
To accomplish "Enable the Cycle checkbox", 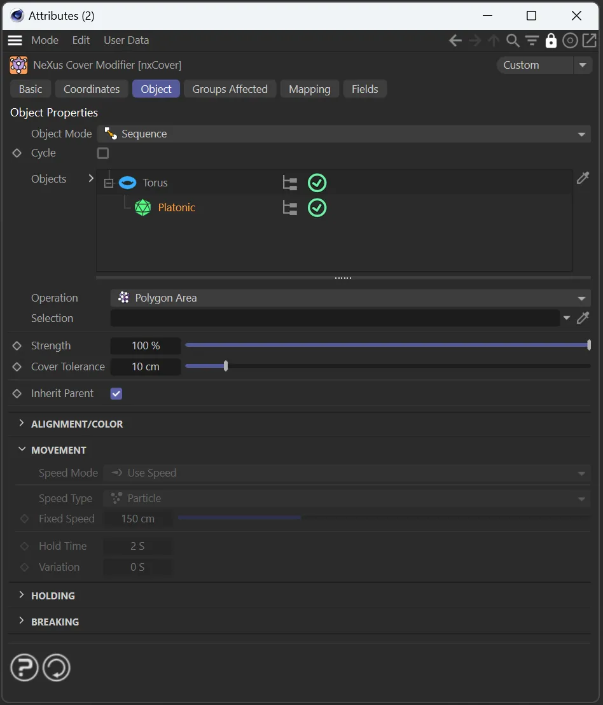I will click(103, 153).
